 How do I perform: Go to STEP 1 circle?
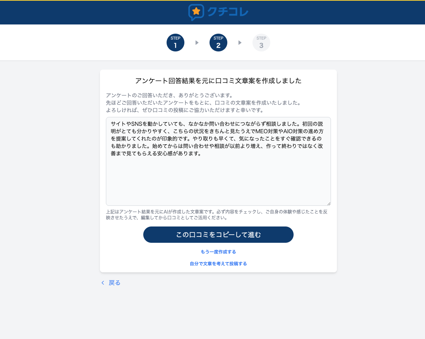coord(175,43)
